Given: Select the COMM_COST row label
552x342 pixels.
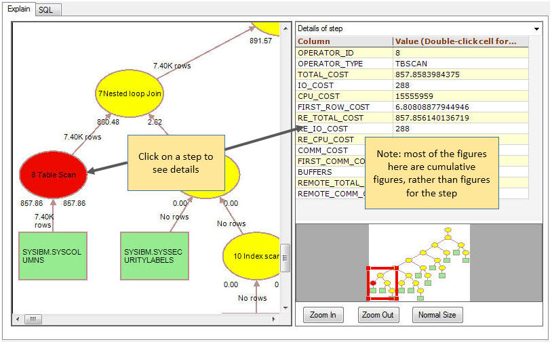Looking at the screenshot, I should pyautogui.click(x=323, y=150).
